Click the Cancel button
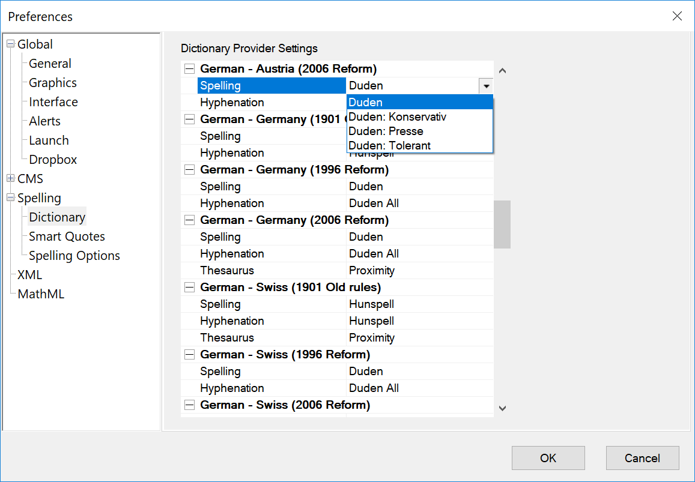Screen dimensions: 695x482 tap(642, 458)
